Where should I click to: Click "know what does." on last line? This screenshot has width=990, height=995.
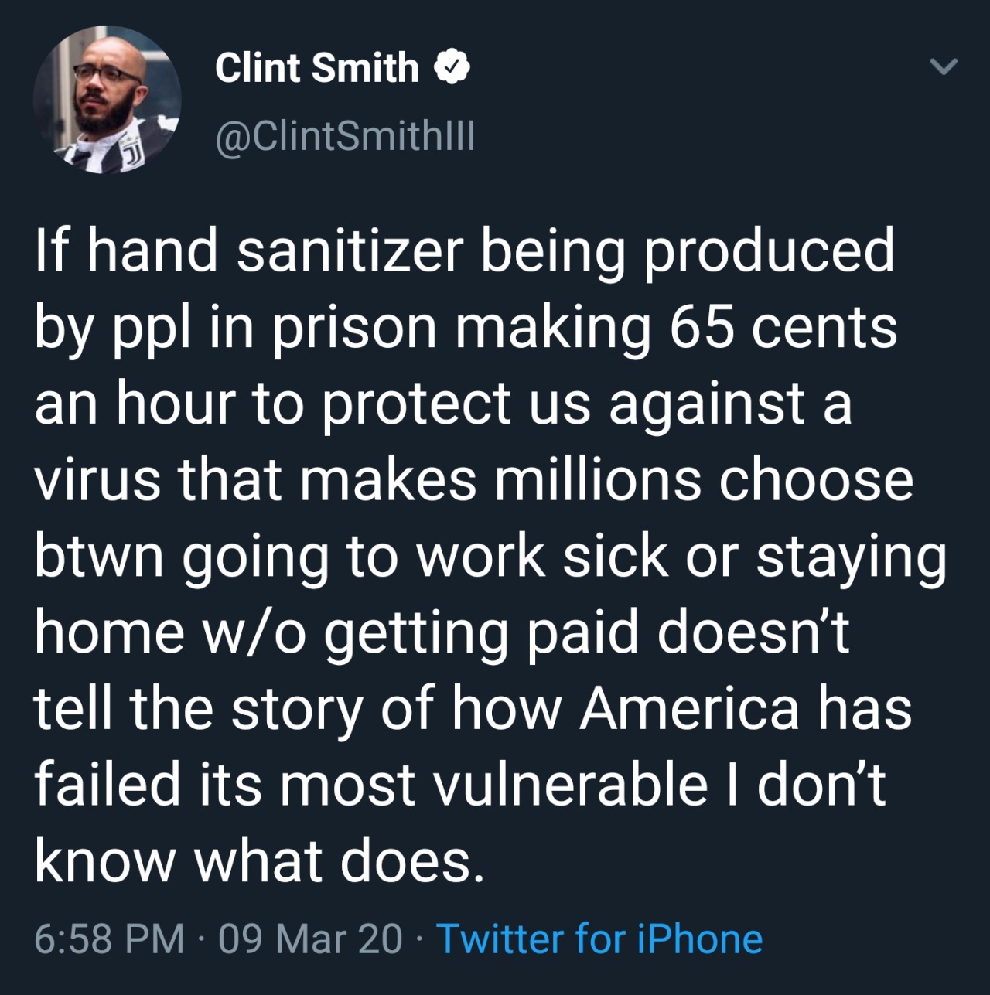(x=260, y=861)
